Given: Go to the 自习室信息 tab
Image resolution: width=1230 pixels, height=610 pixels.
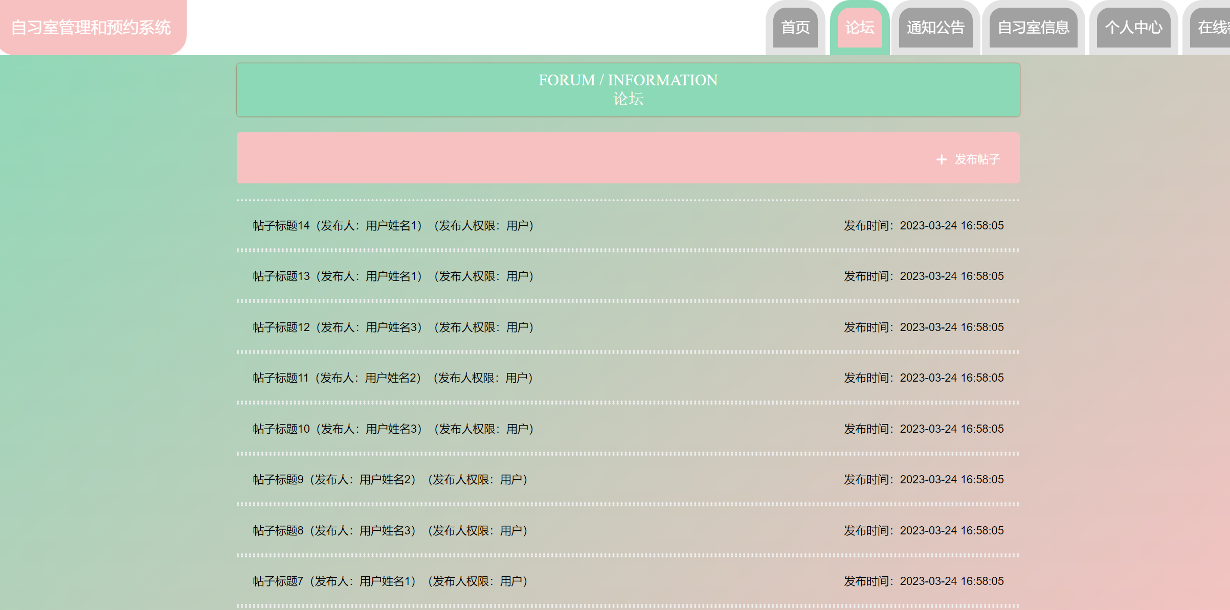Looking at the screenshot, I should coord(1033,28).
